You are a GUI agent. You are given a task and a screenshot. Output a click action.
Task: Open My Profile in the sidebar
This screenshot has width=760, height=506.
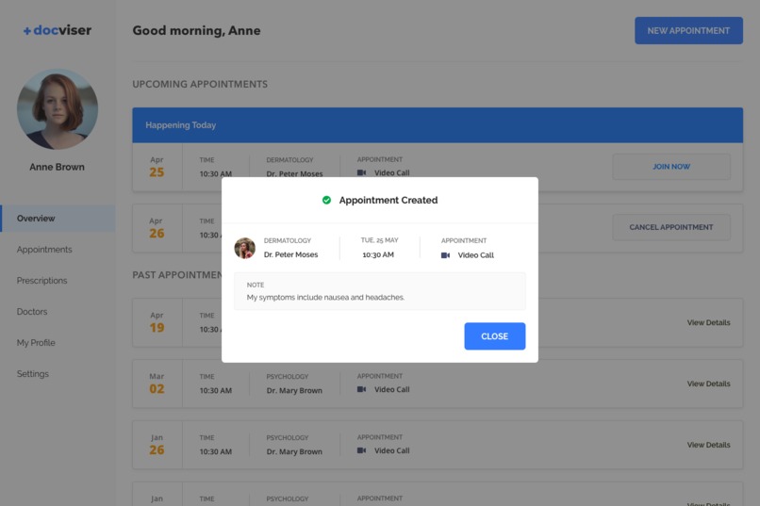36,342
